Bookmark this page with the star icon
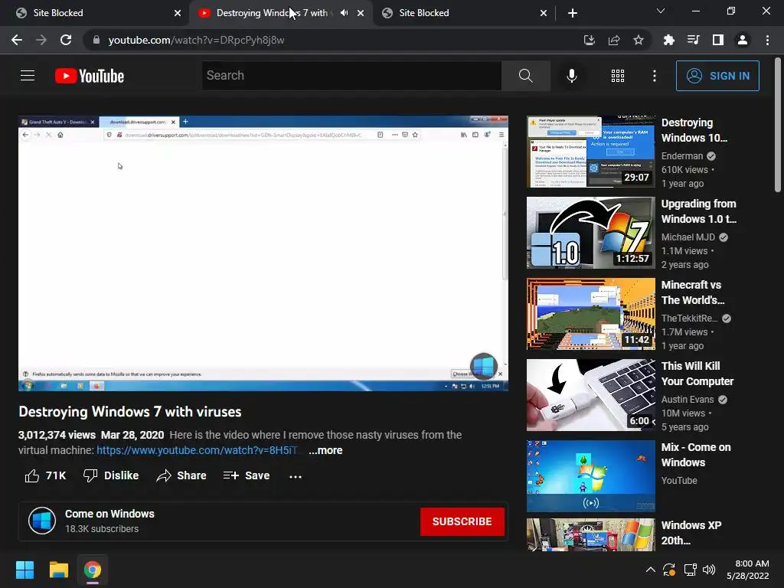Viewport: 784px width, 588px height. (x=639, y=40)
